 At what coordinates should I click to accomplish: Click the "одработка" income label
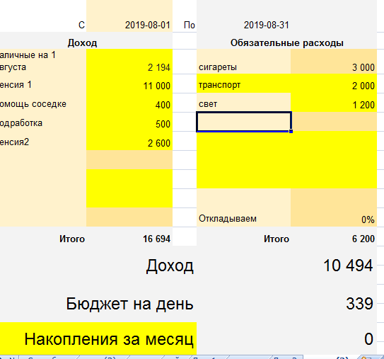coord(21,123)
